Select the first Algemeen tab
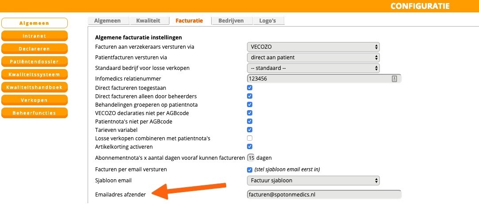Screen dimensions: 479x204 [107, 20]
